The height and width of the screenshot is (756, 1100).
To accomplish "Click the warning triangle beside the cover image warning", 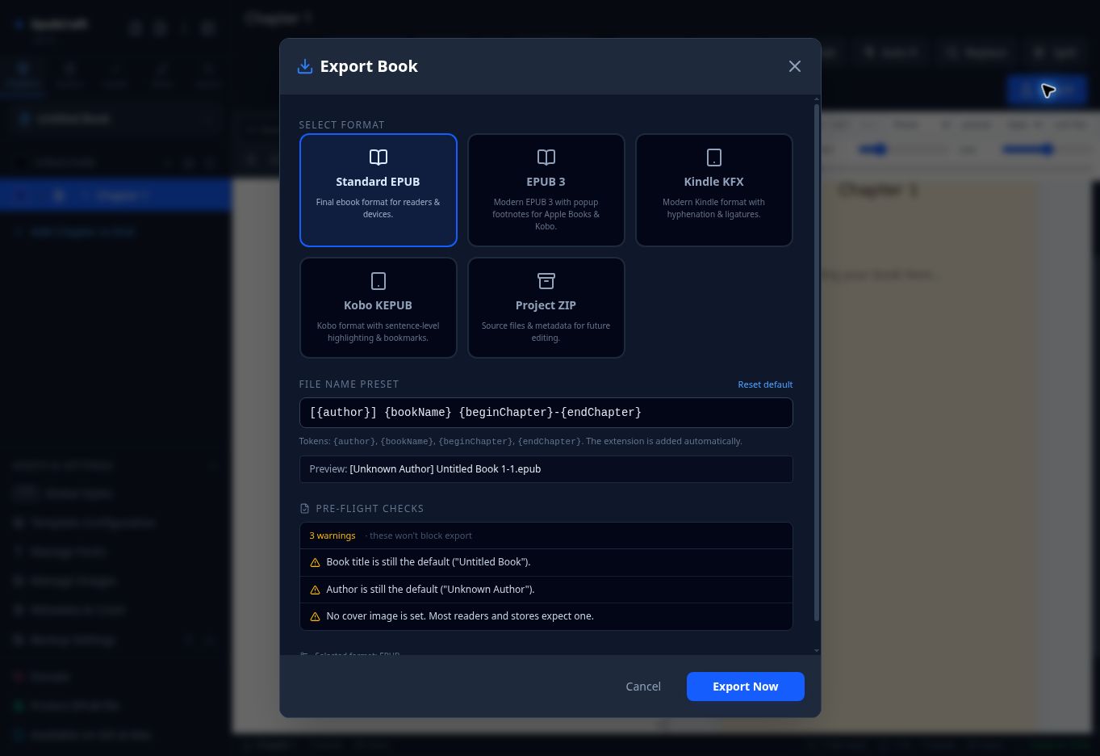I will pos(316,616).
